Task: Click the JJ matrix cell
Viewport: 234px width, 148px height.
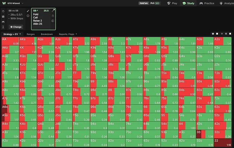Action: [64, 67]
